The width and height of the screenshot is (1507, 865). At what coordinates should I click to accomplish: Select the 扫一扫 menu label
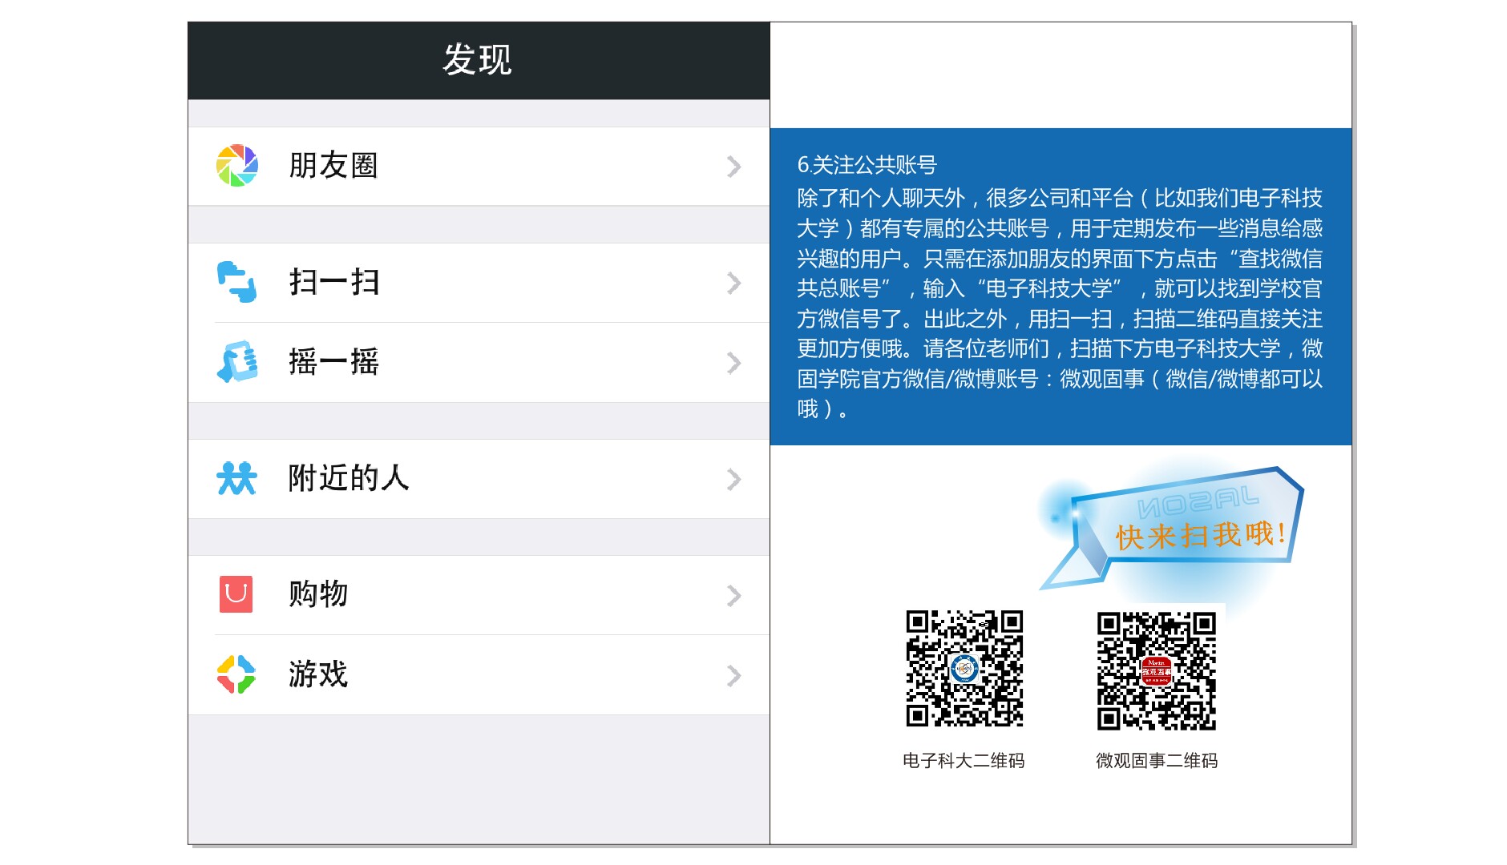(334, 282)
